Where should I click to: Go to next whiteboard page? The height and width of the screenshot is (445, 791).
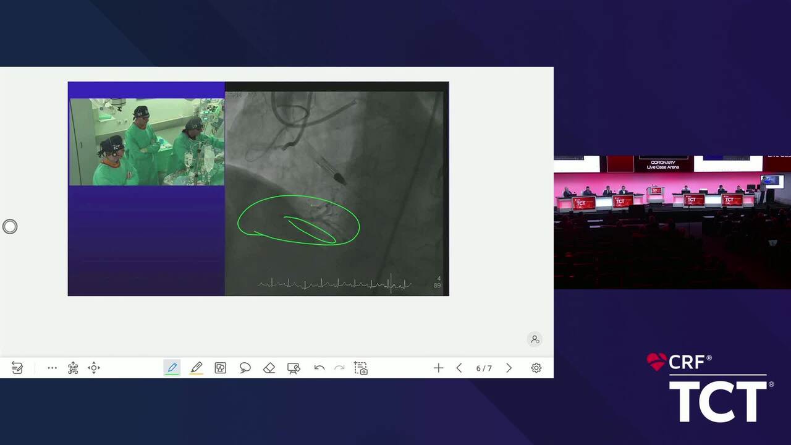pos(509,368)
